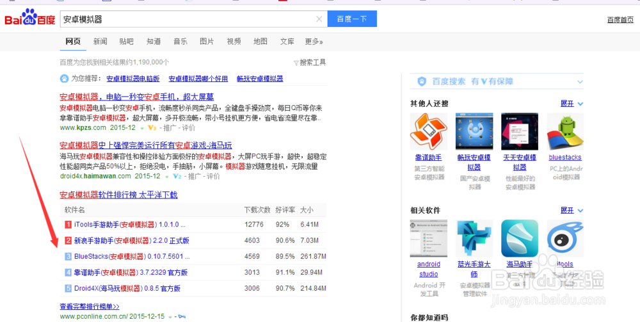This screenshot has width=640, height=322.
Task: Click rank 1 badge for iTools手游助手
Action: pyautogui.click(x=68, y=225)
